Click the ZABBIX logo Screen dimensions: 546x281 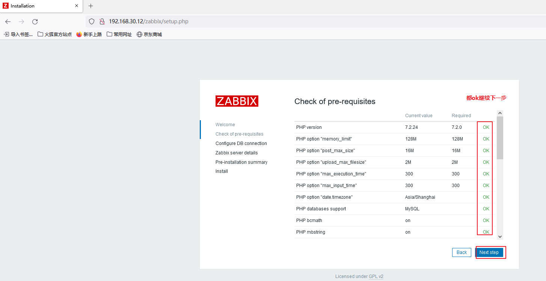click(237, 101)
